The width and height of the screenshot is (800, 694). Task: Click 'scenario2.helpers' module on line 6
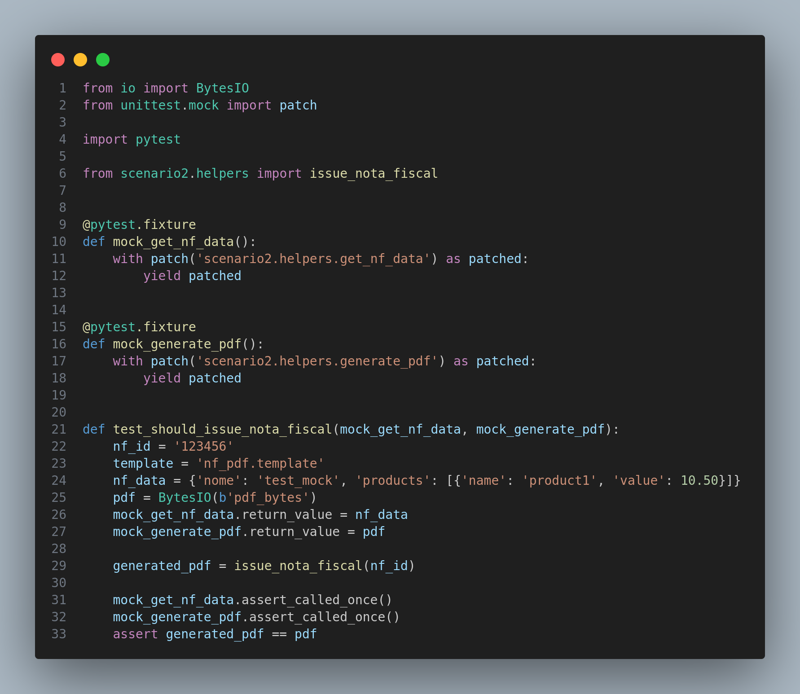(185, 173)
